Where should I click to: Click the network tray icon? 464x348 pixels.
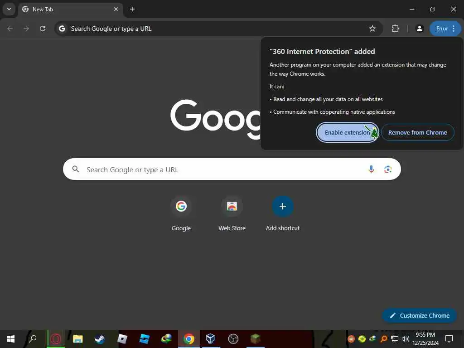(x=395, y=339)
